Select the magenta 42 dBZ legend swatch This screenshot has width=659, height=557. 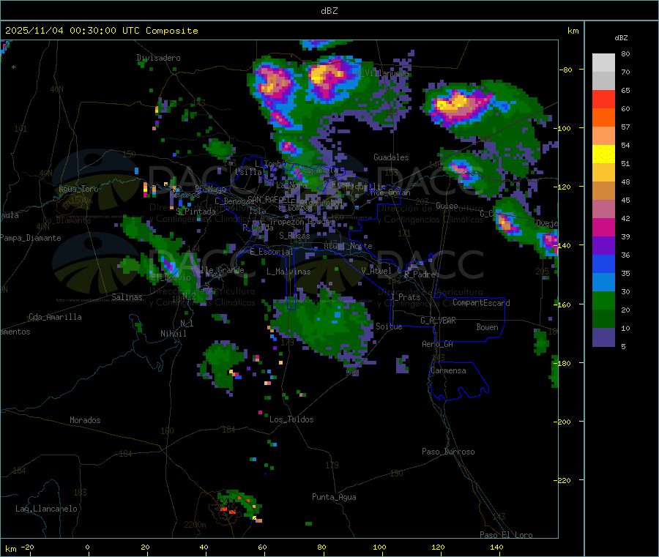pos(603,227)
